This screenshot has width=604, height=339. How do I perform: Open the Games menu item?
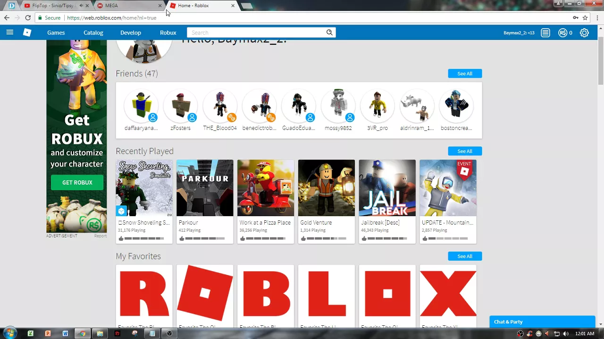pyautogui.click(x=56, y=32)
